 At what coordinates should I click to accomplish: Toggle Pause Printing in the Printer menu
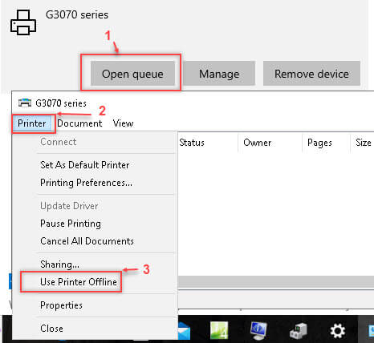click(71, 224)
